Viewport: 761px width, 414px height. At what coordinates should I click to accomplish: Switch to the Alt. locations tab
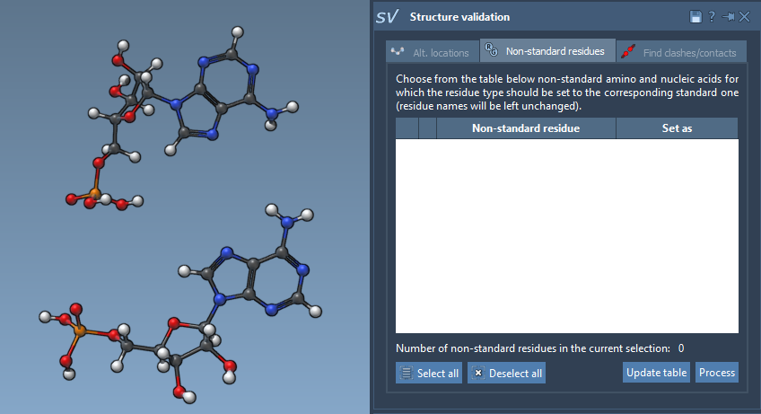click(x=432, y=52)
